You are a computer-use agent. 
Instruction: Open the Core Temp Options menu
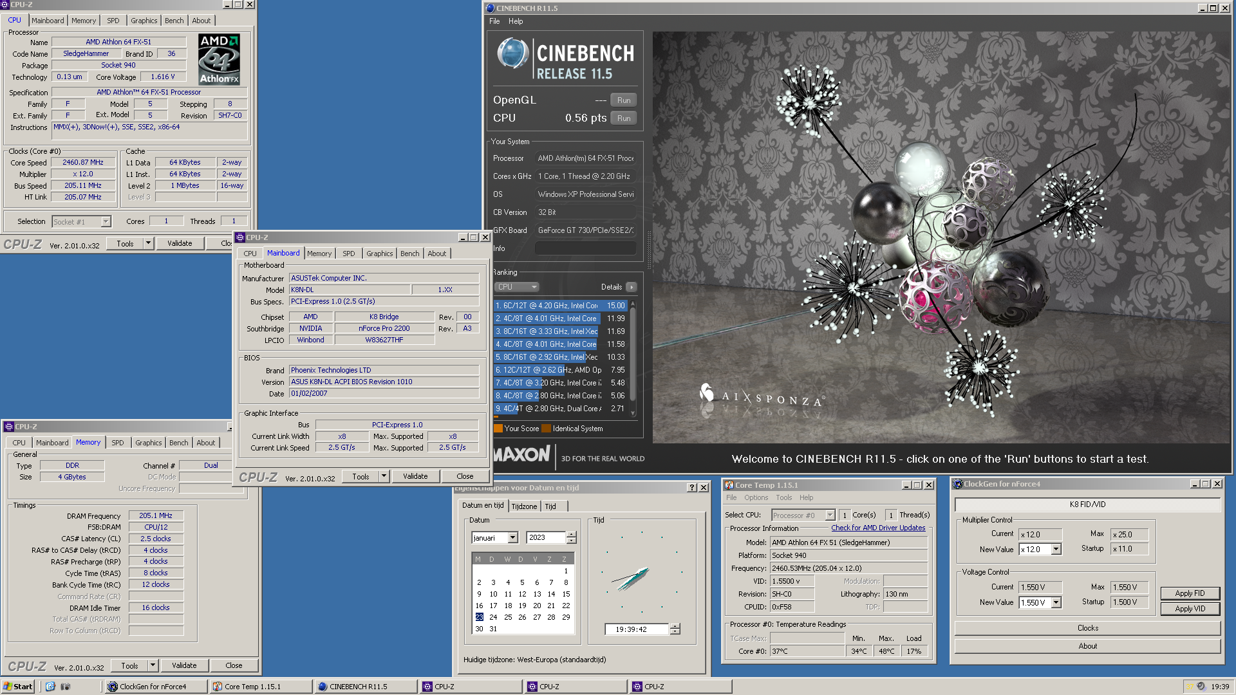pos(756,497)
